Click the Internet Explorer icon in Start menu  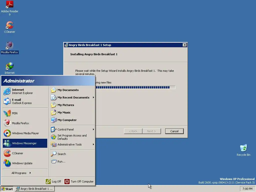[7, 91]
